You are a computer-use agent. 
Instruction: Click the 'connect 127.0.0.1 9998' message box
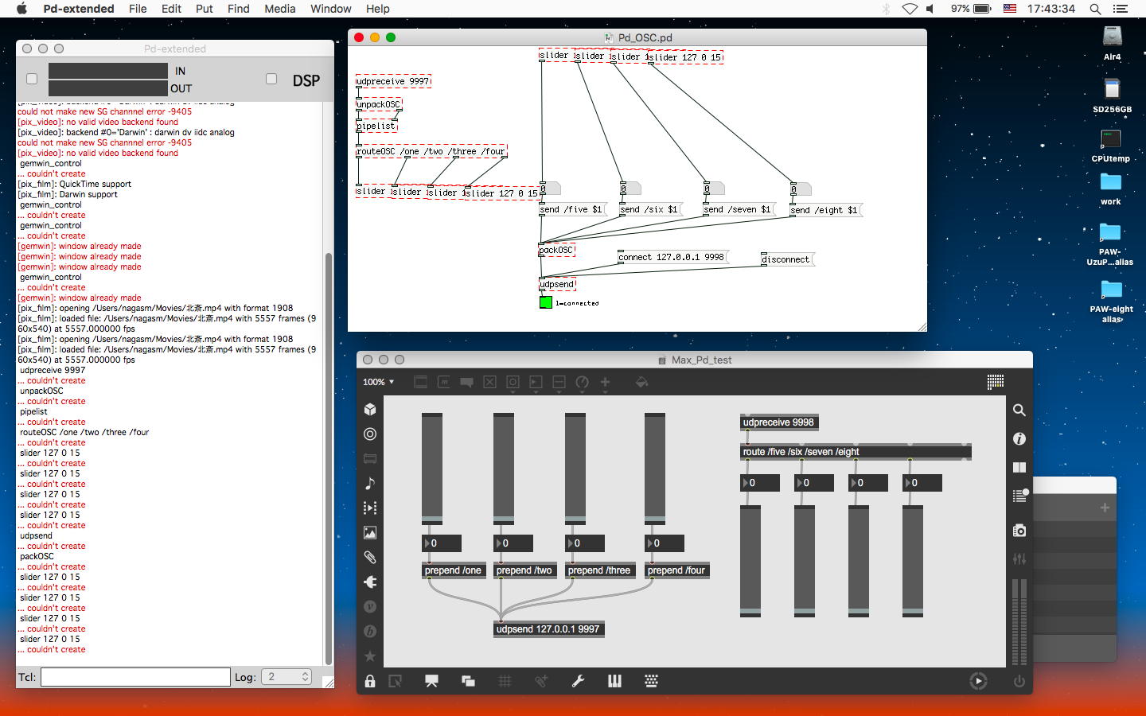tap(672, 257)
